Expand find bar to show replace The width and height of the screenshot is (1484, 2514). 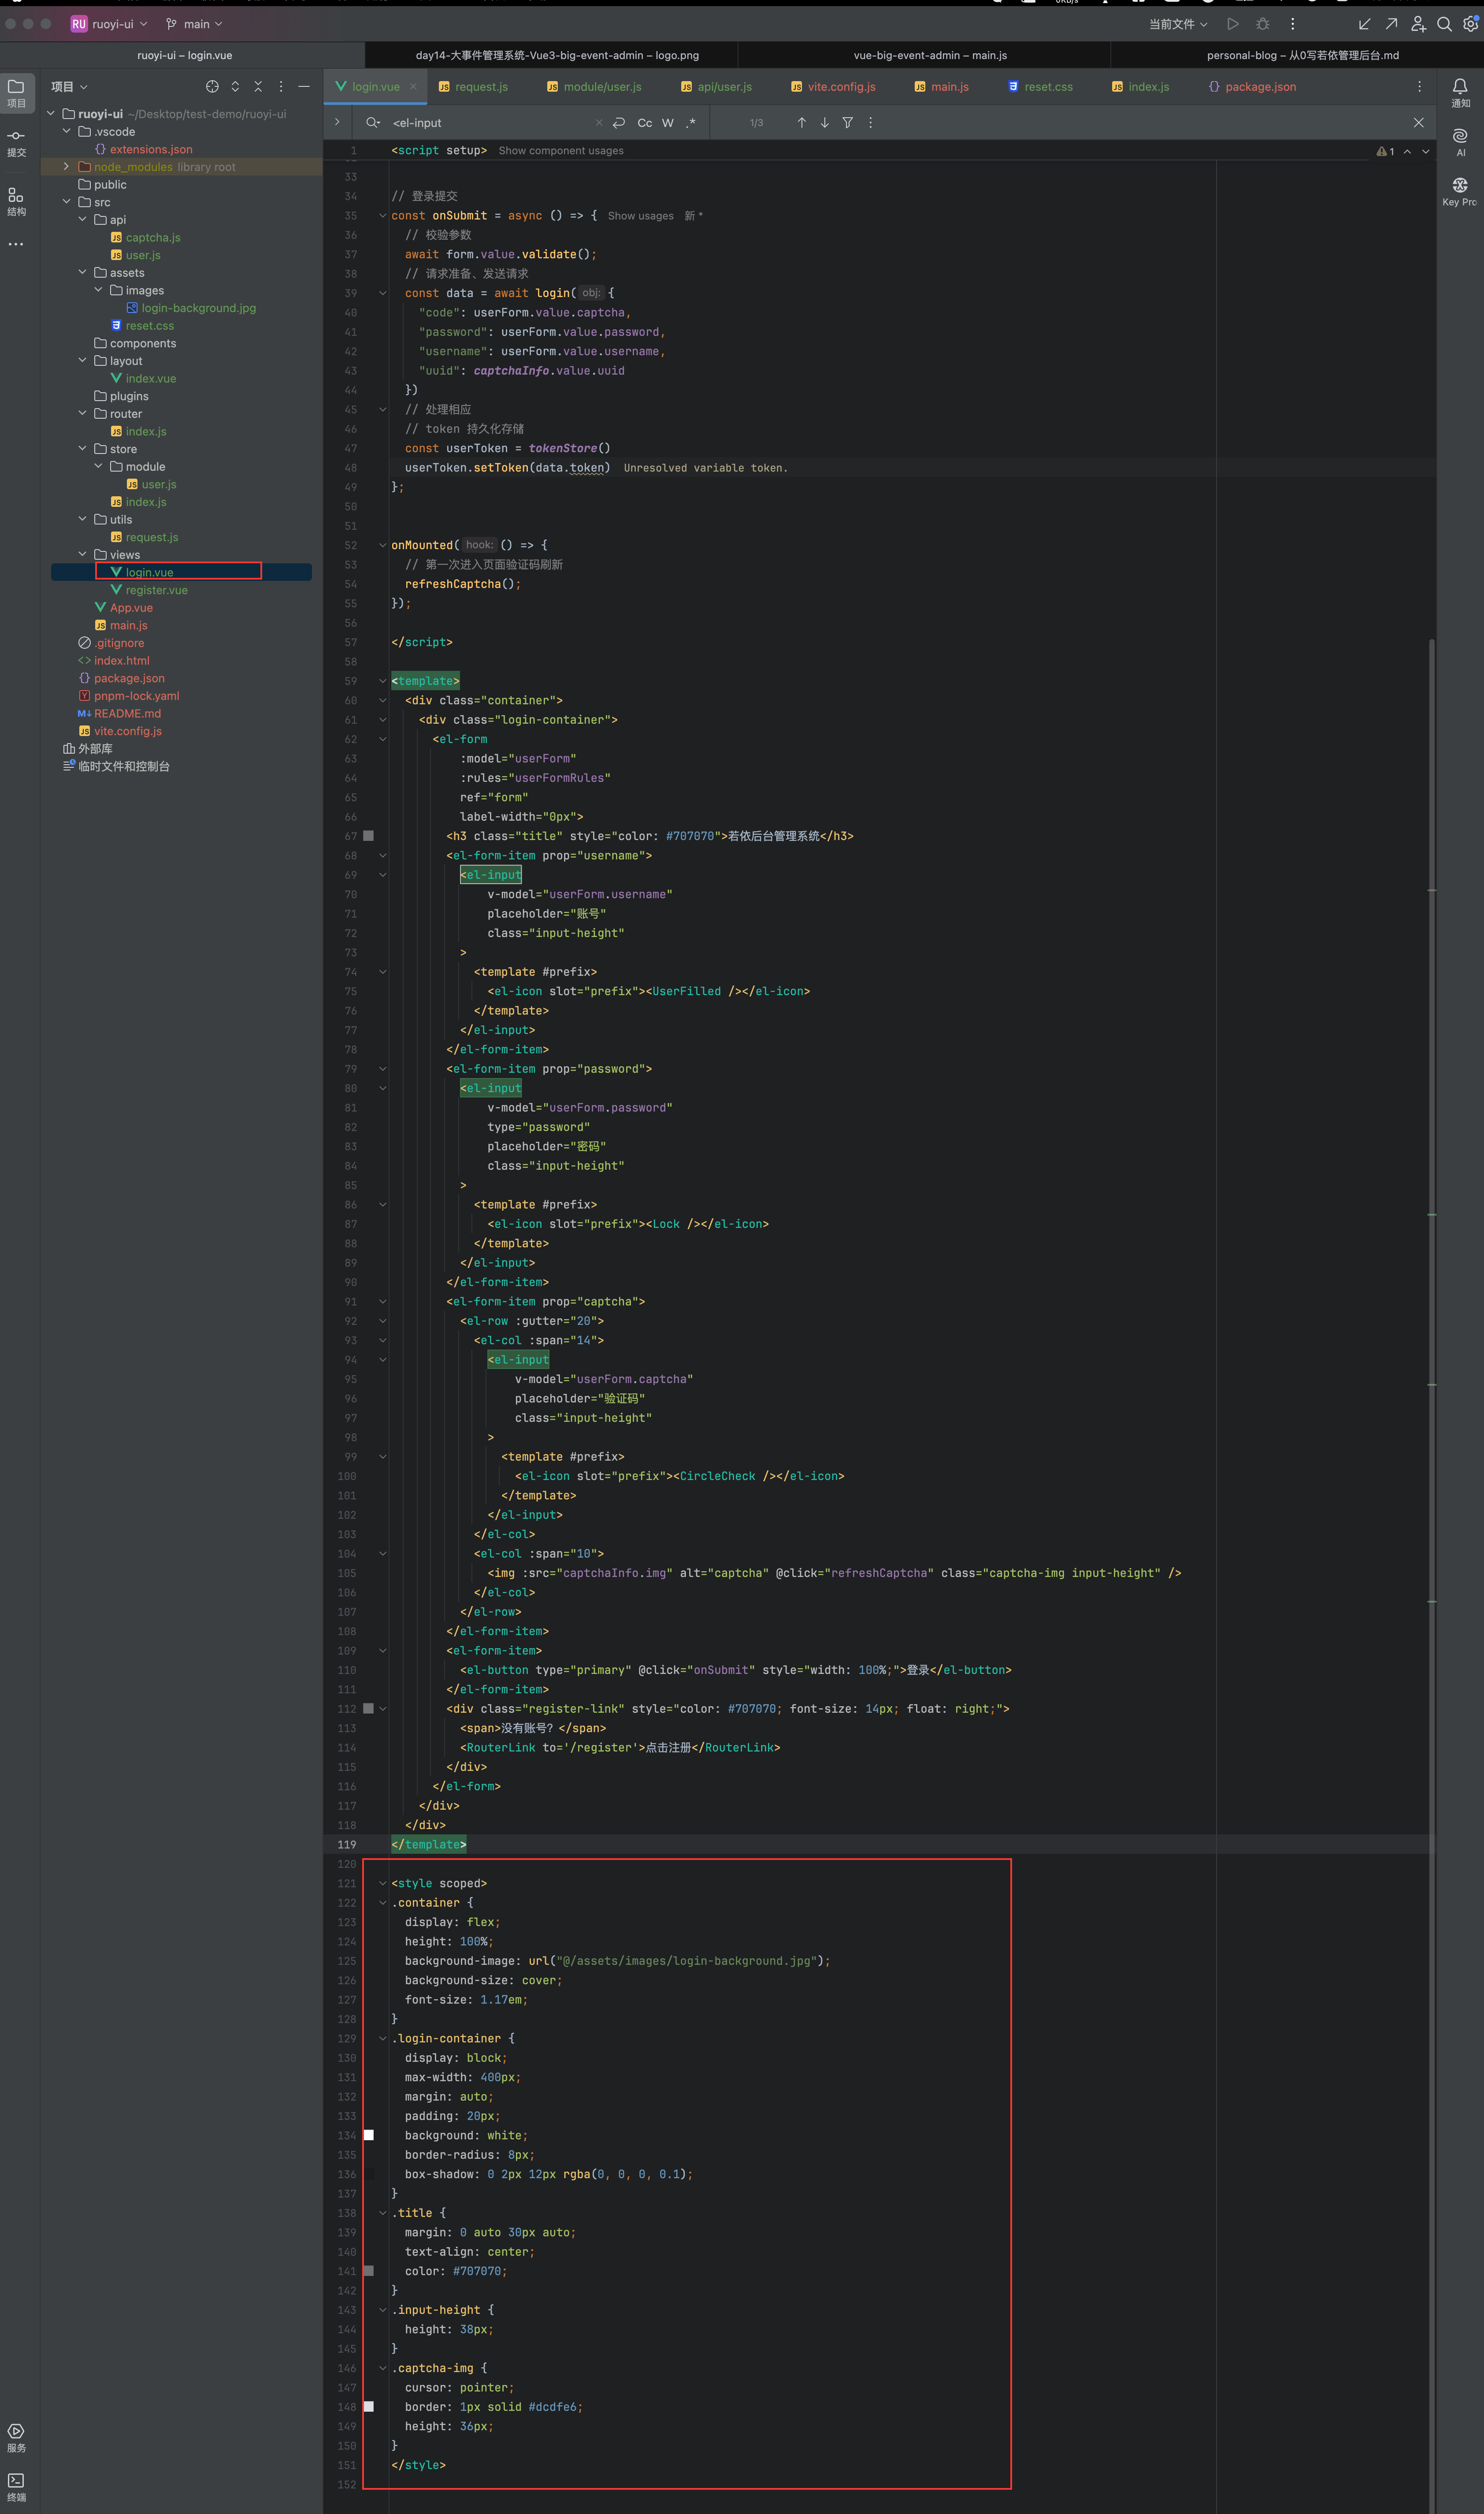pyautogui.click(x=337, y=123)
